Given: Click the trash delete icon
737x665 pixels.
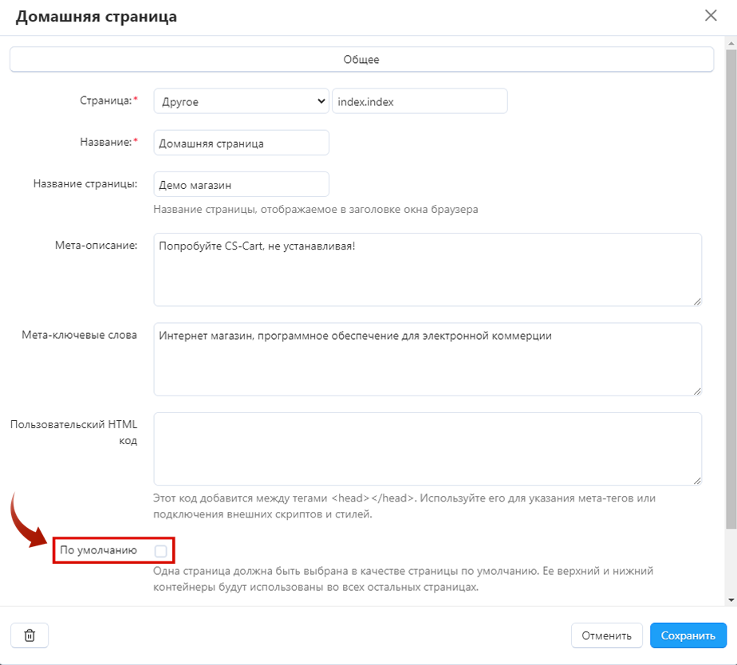Looking at the screenshot, I should click(x=30, y=635).
